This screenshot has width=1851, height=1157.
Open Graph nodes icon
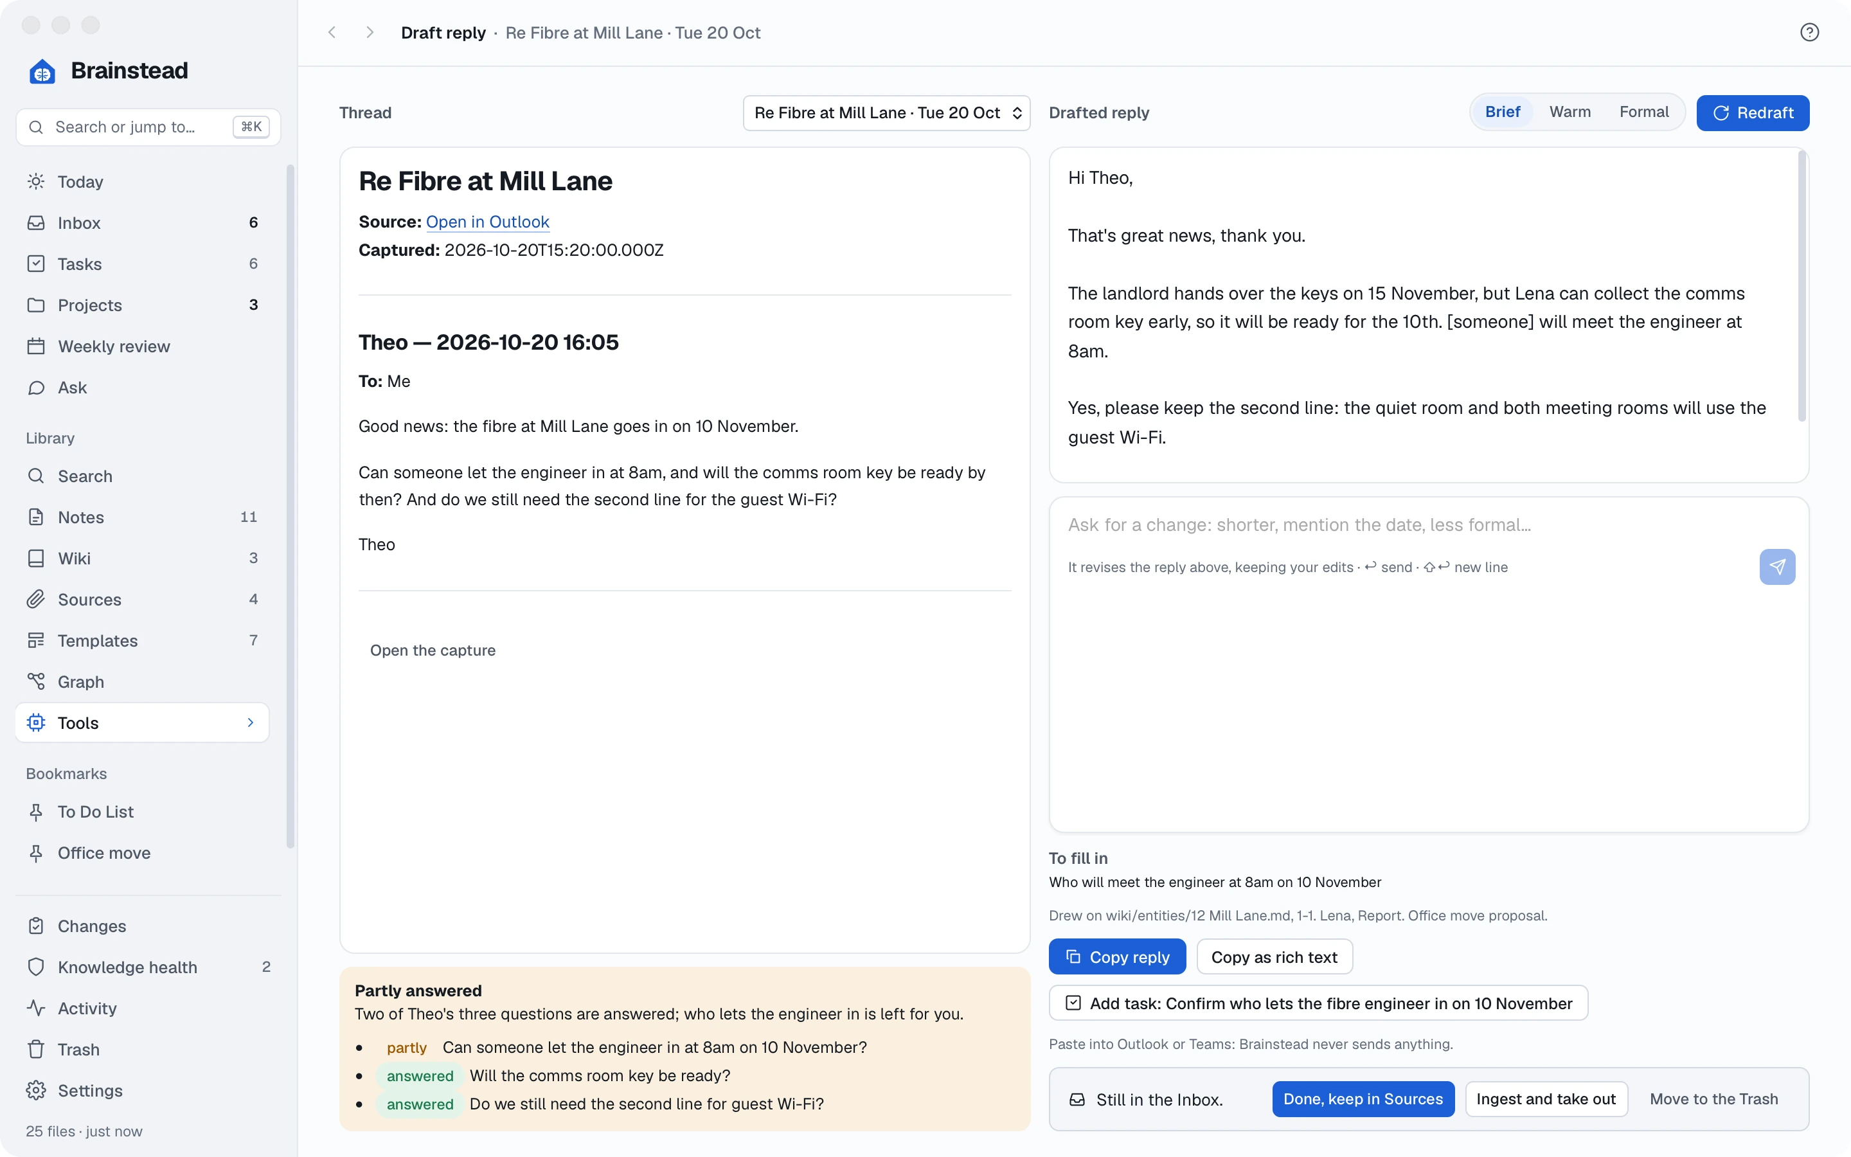click(36, 682)
